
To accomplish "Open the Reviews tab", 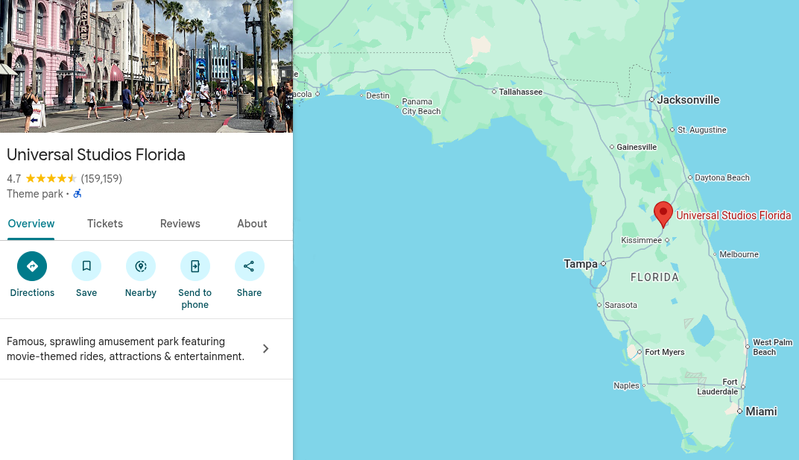I will click(180, 224).
